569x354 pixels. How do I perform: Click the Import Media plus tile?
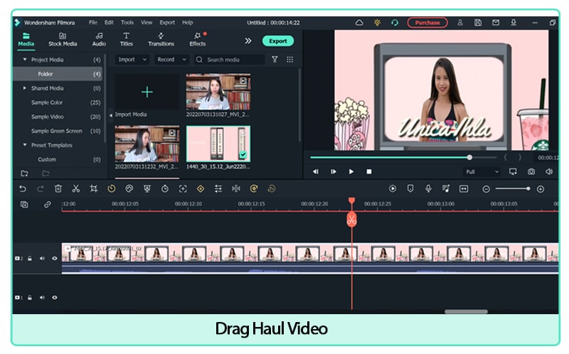pyautogui.click(x=147, y=92)
